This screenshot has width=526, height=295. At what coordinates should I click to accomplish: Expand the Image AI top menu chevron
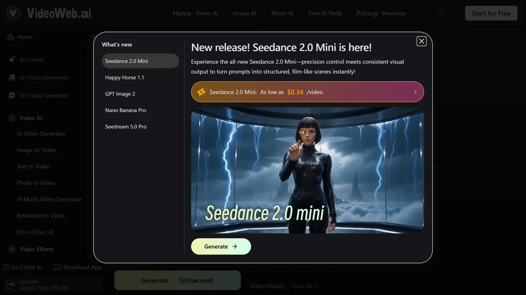(262, 13)
